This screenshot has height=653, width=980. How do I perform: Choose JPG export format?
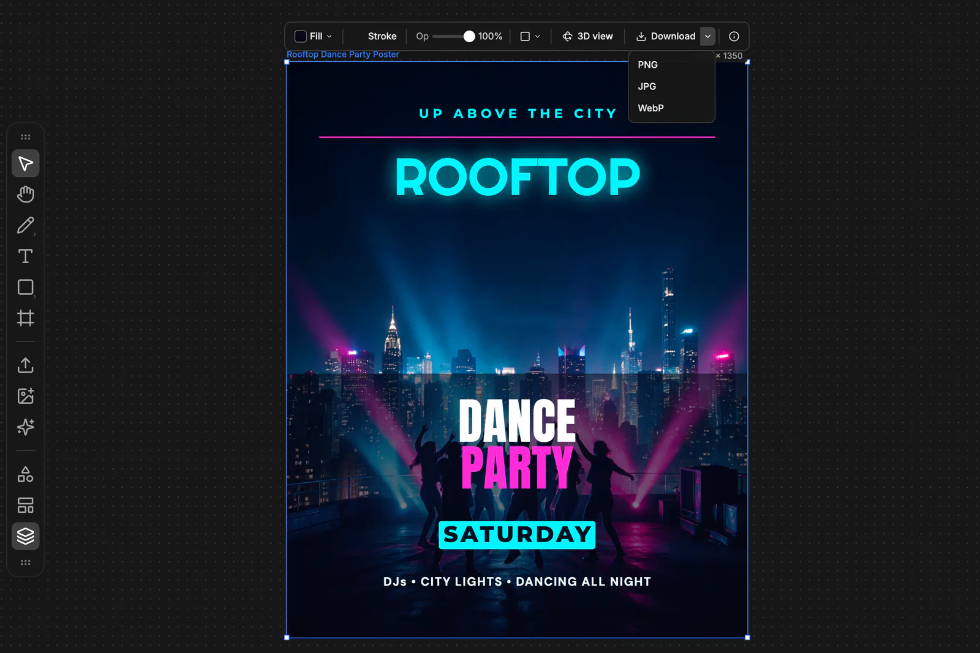coord(672,86)
